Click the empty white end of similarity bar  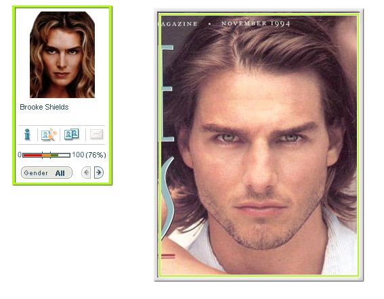[x=64, y=155]
